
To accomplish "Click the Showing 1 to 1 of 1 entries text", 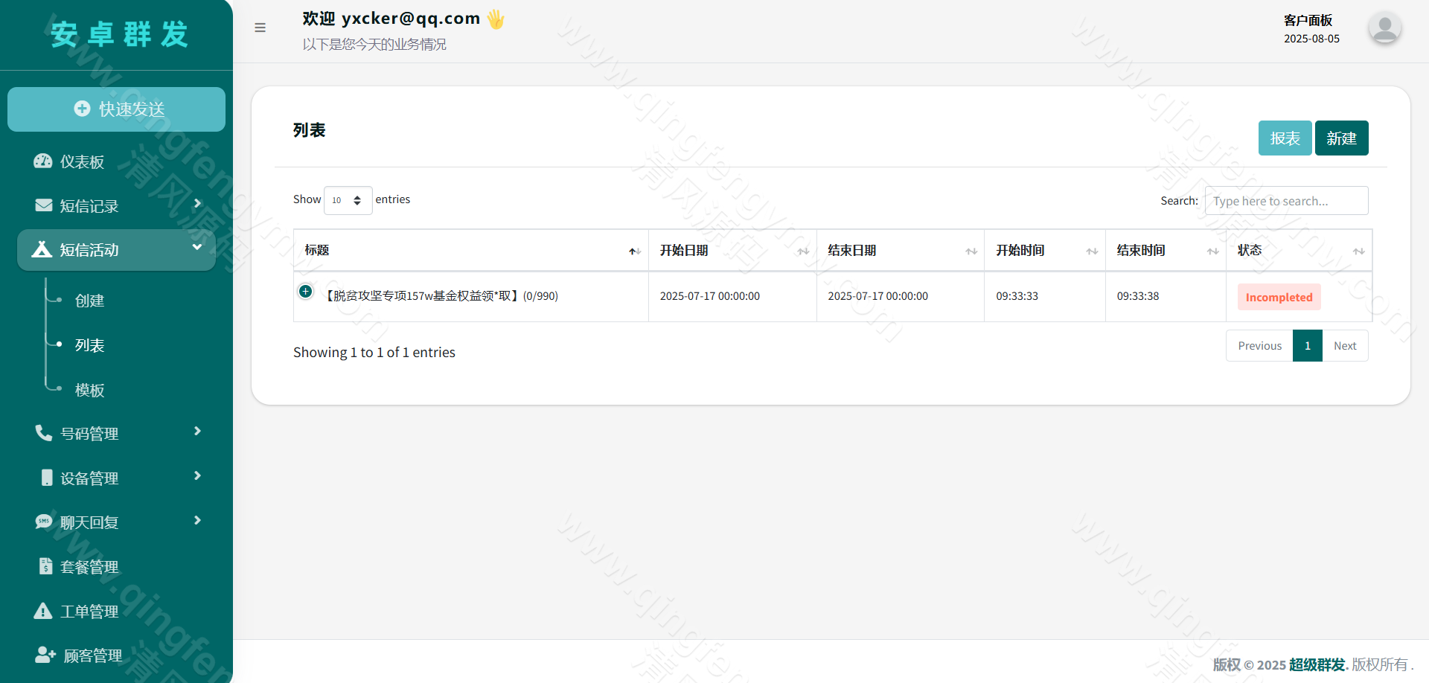I will click(x=374, y=353).
